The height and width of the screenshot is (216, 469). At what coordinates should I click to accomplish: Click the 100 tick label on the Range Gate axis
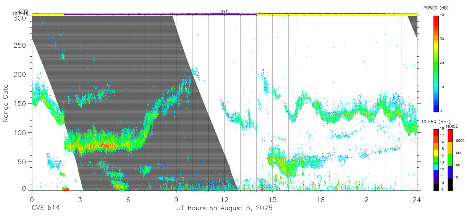pos(20,133)
